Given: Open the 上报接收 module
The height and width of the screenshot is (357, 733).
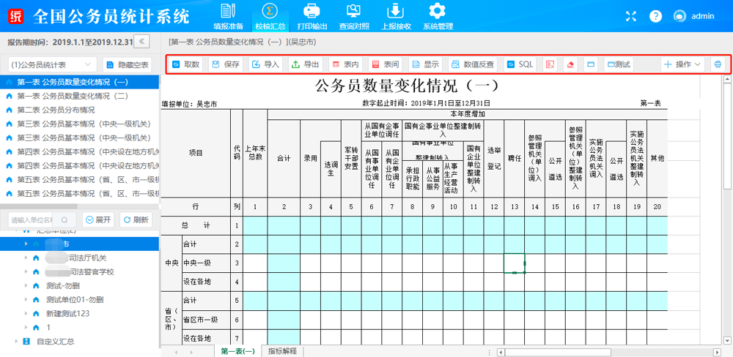Looking at the screenshot, I should coord(396,16).
